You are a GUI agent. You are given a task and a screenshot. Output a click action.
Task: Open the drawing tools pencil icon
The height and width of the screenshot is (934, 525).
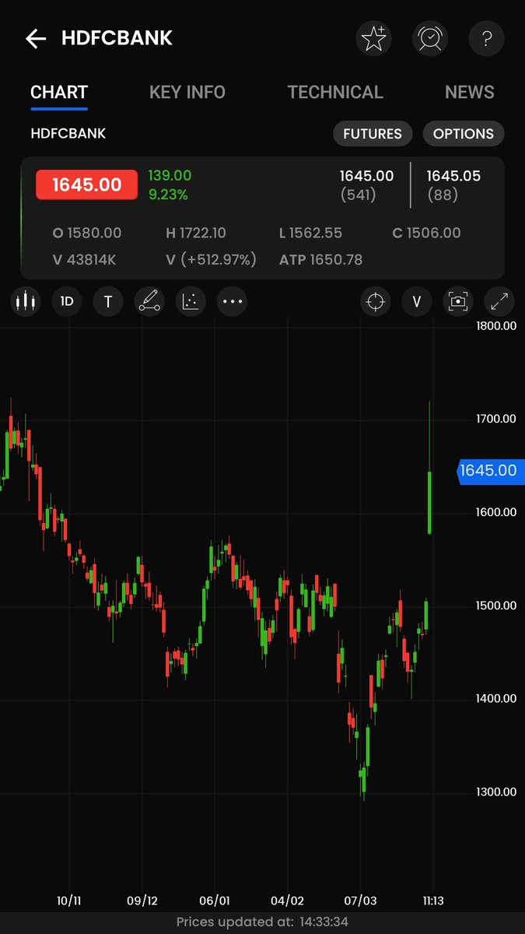coord(149,301)
